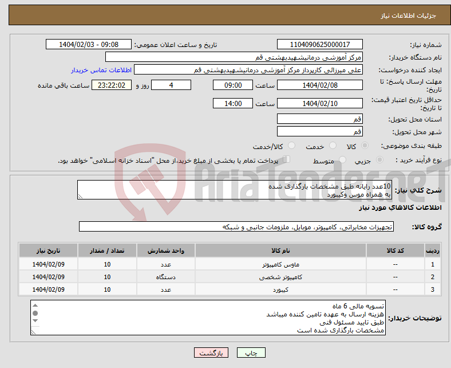Click the date 1404/02/09 in row 1
Screen dimensions: 451x368
click(x=48, y=264)
